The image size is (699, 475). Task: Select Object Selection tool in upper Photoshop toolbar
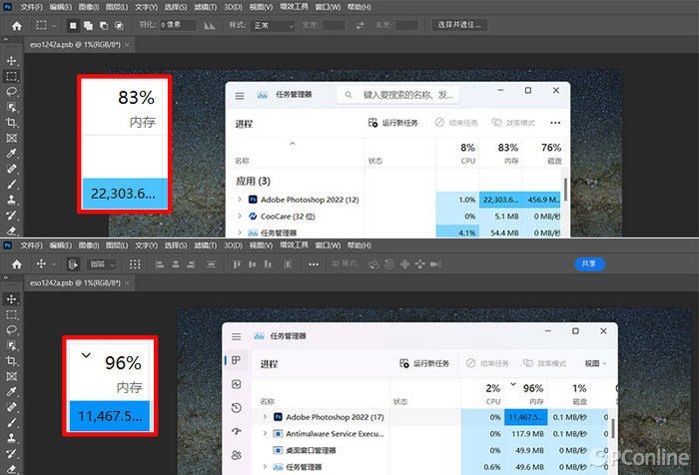(12, 107)
